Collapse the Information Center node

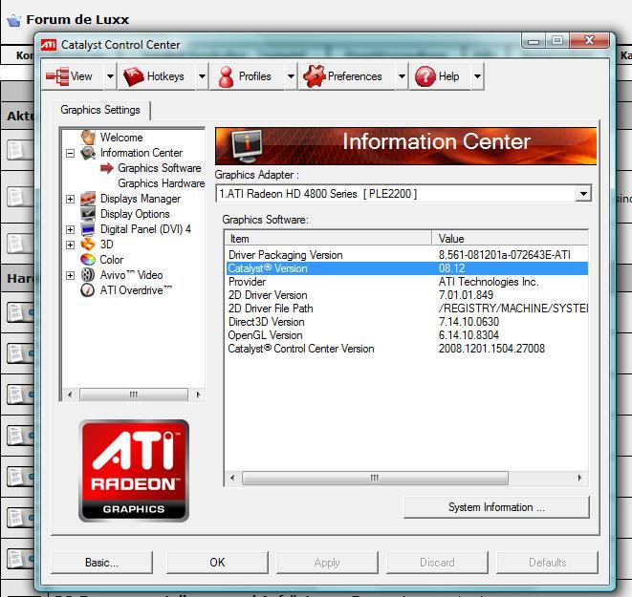pos(70,153)
